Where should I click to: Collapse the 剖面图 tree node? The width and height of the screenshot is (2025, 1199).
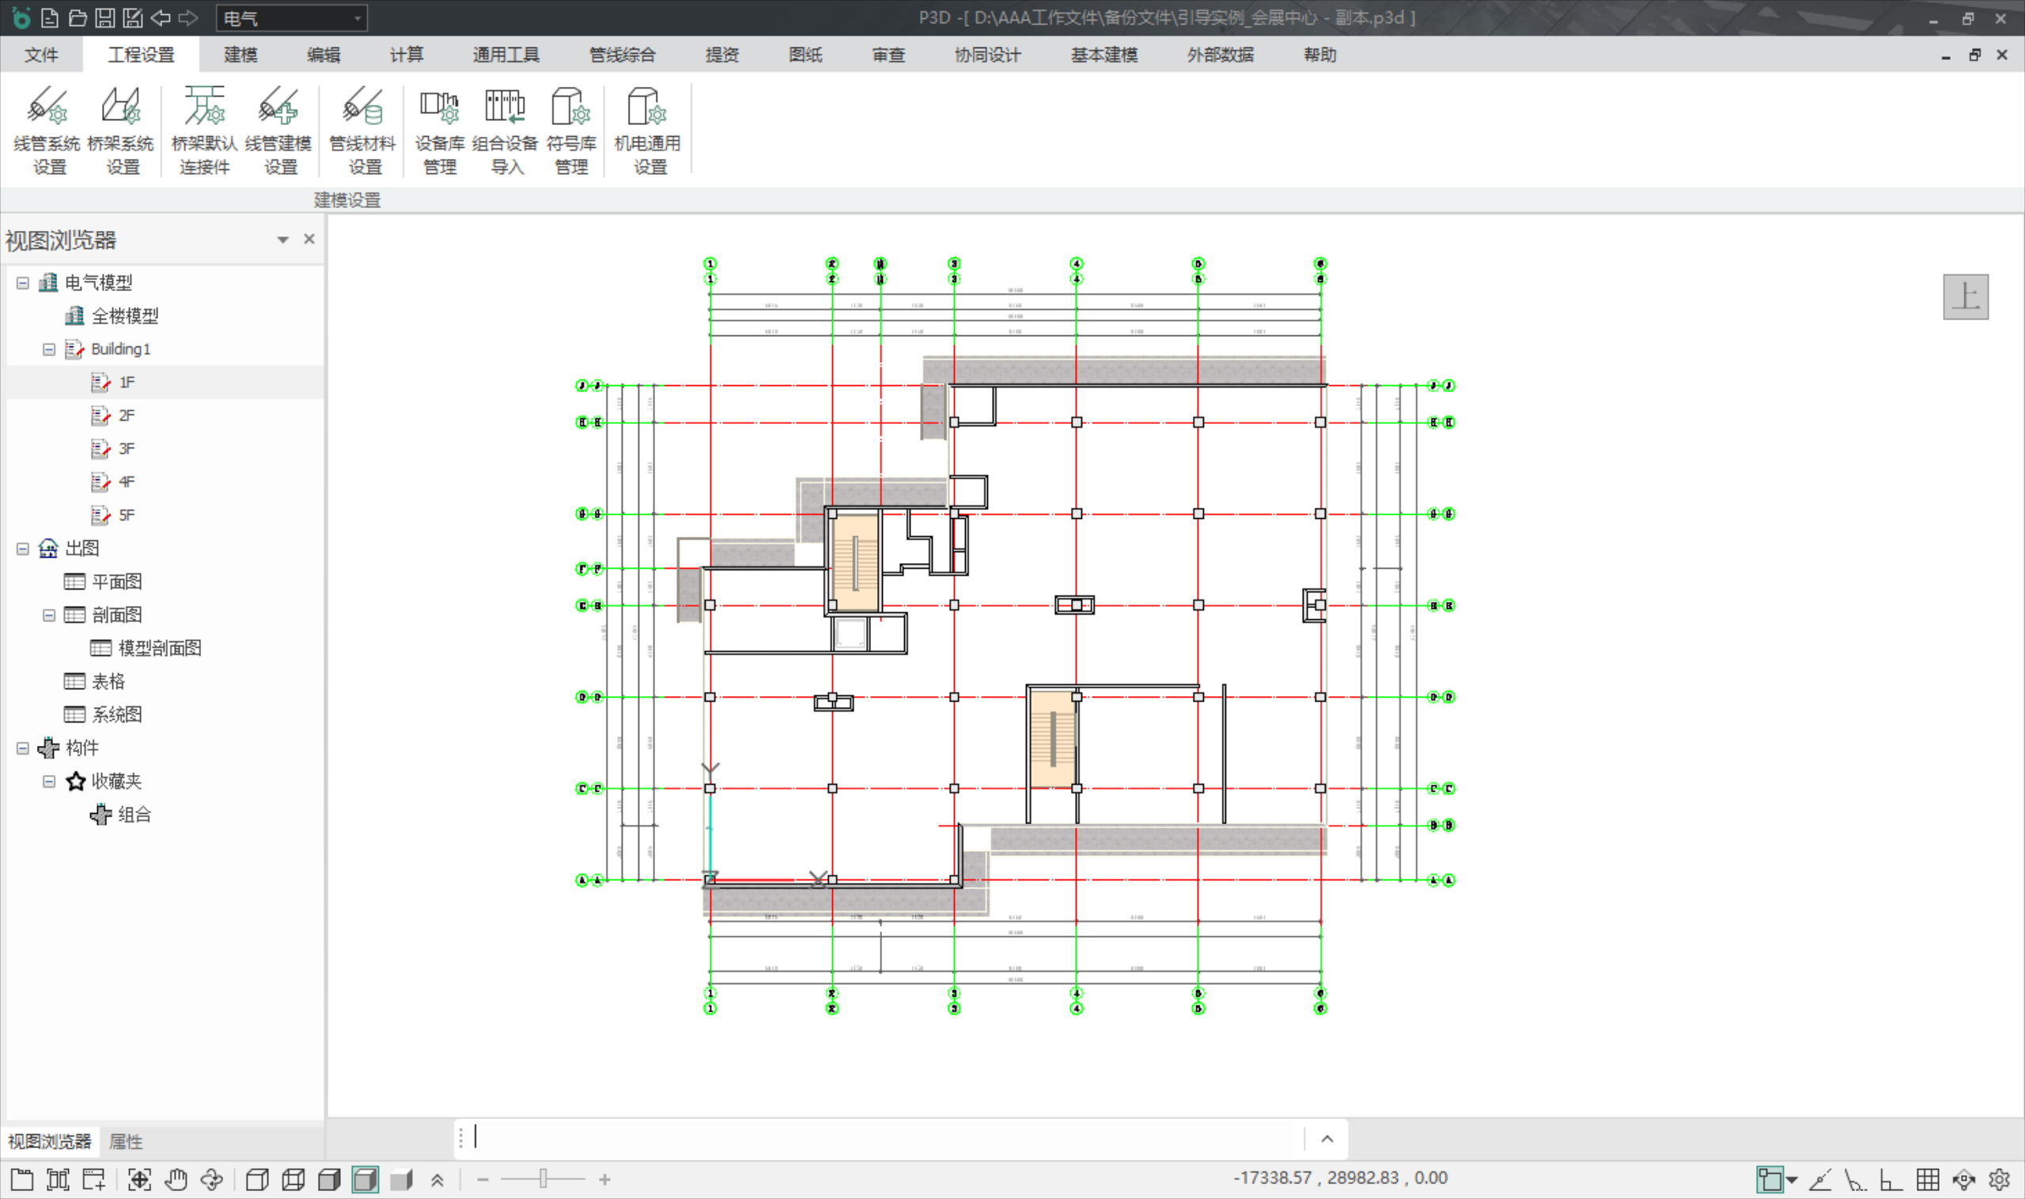click(48, 615)
